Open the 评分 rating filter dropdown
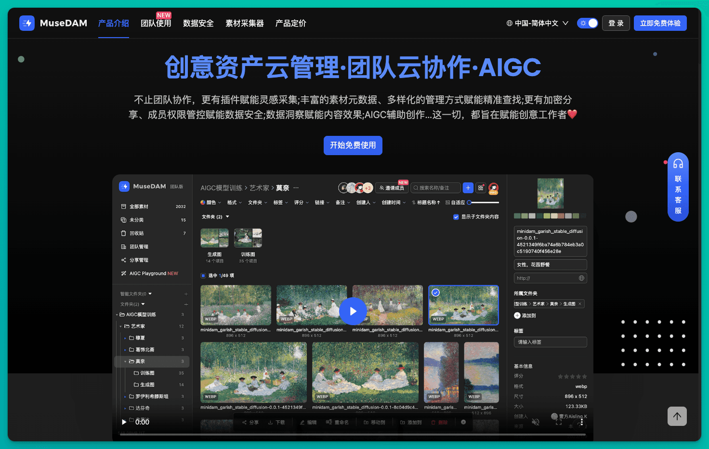Viewport: 709px width, 449px height. click(301, 203)
